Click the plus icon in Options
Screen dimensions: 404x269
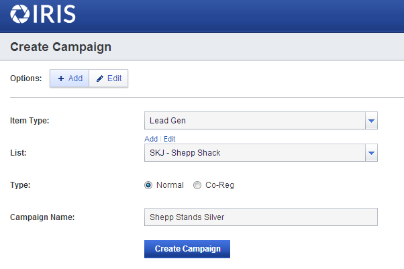coord(61,78)
